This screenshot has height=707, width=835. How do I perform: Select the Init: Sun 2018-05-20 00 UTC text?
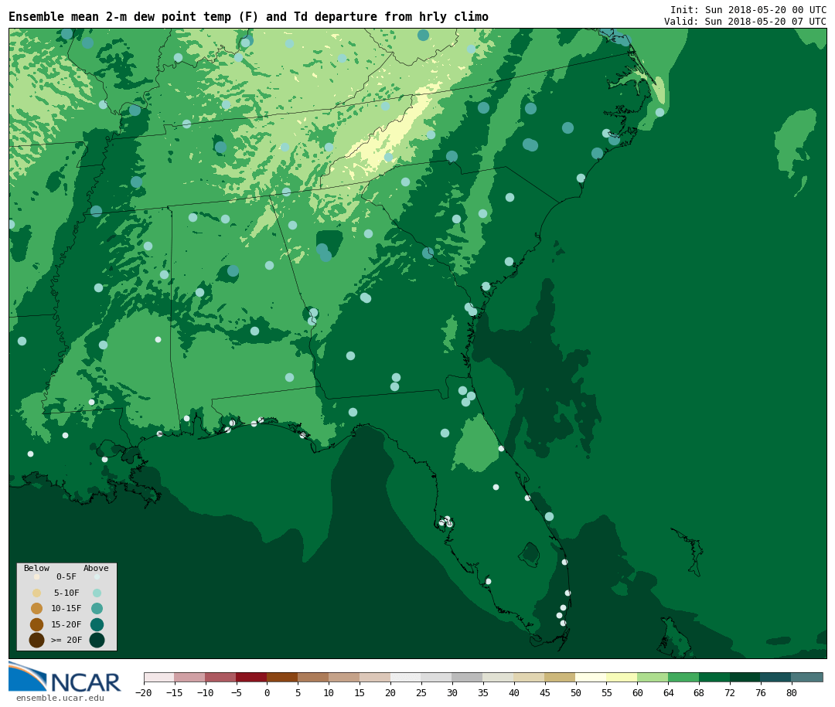point(748,9)
